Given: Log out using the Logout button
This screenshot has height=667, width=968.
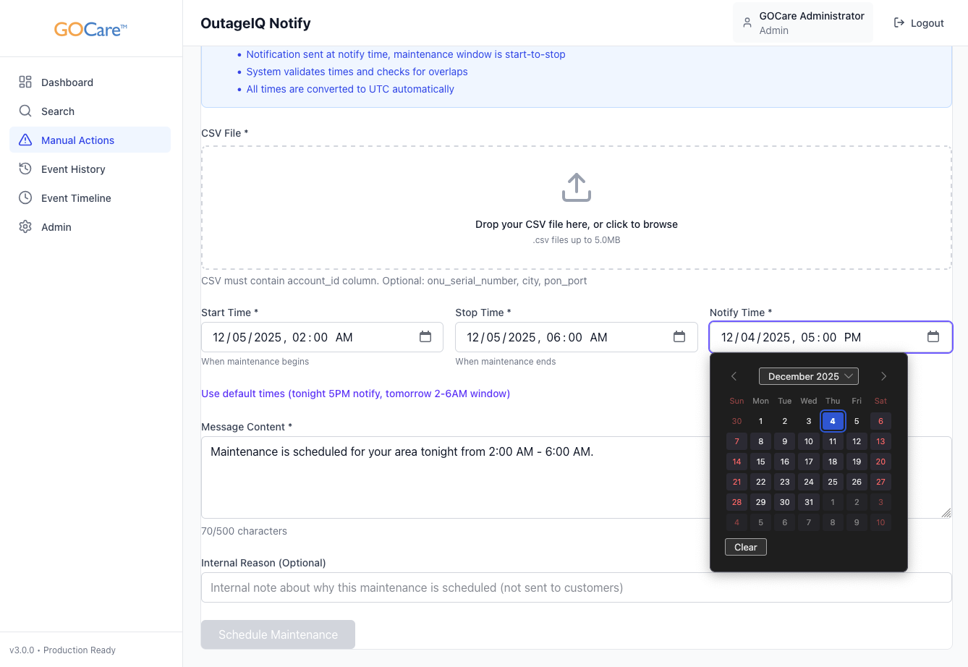Looking at the screenshot, I should coord(919,23).
